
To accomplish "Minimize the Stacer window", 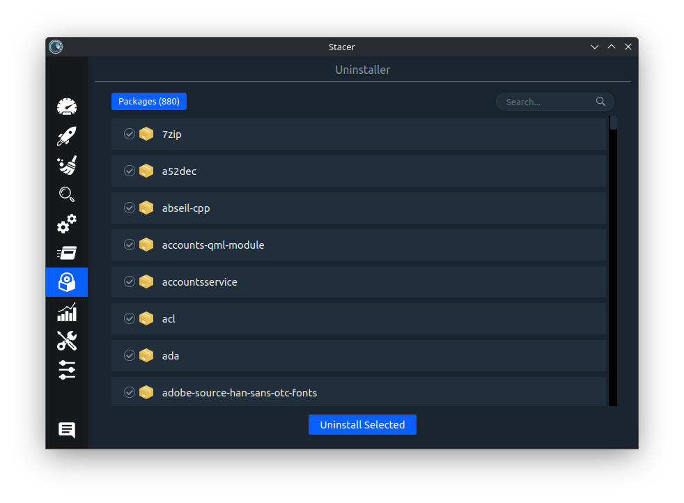I will pyautogui.click(x=595, y=47).
